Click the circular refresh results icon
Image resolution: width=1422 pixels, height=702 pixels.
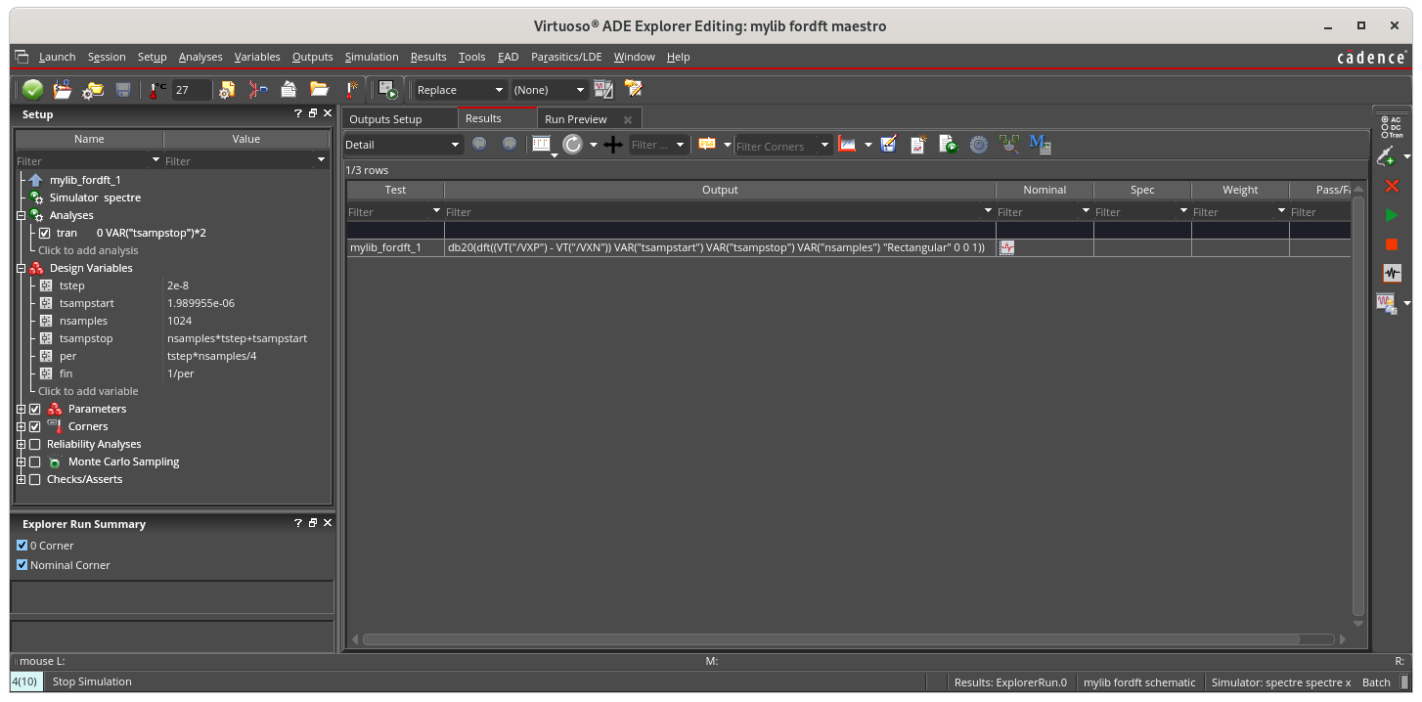point(572,145)
